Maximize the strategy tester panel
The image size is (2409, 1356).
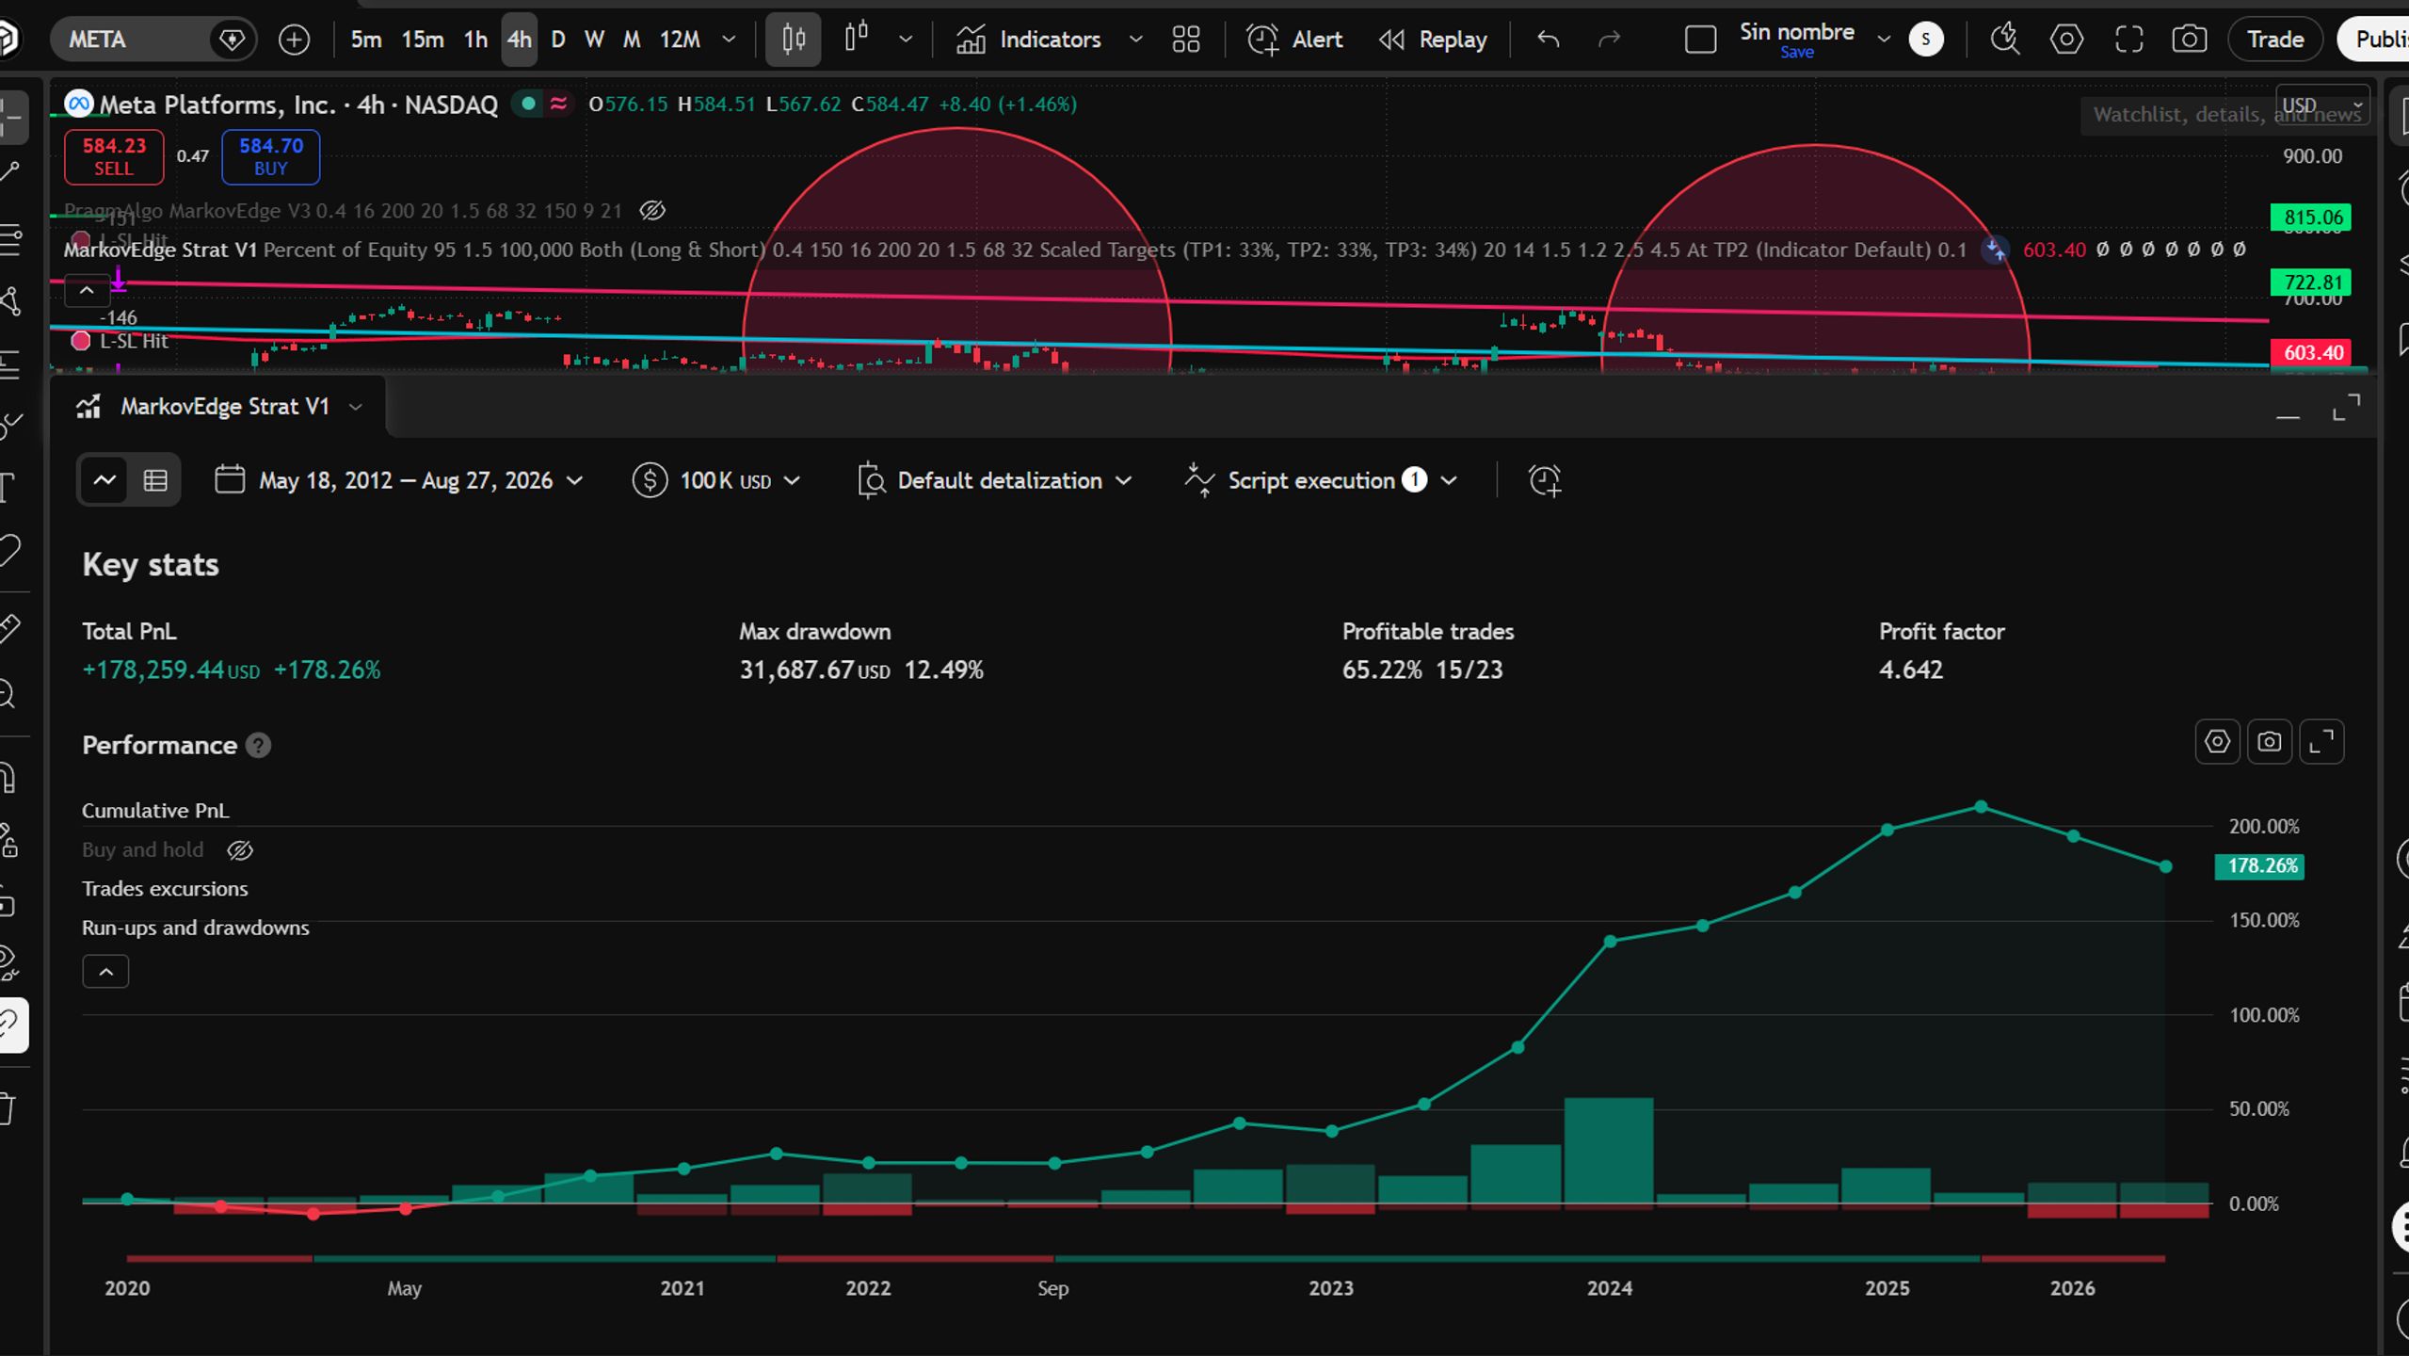2346,409
